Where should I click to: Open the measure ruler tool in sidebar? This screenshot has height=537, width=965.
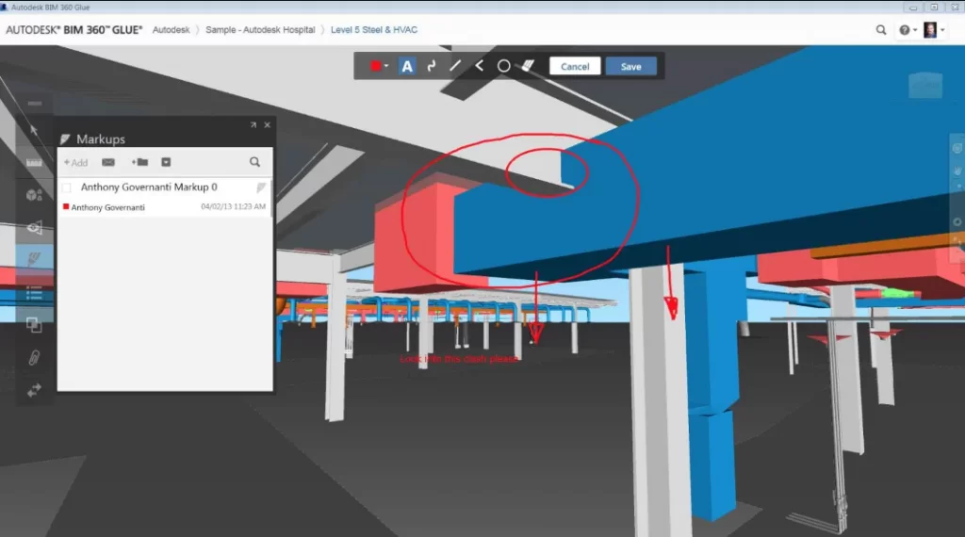click(x=35, y=163)
